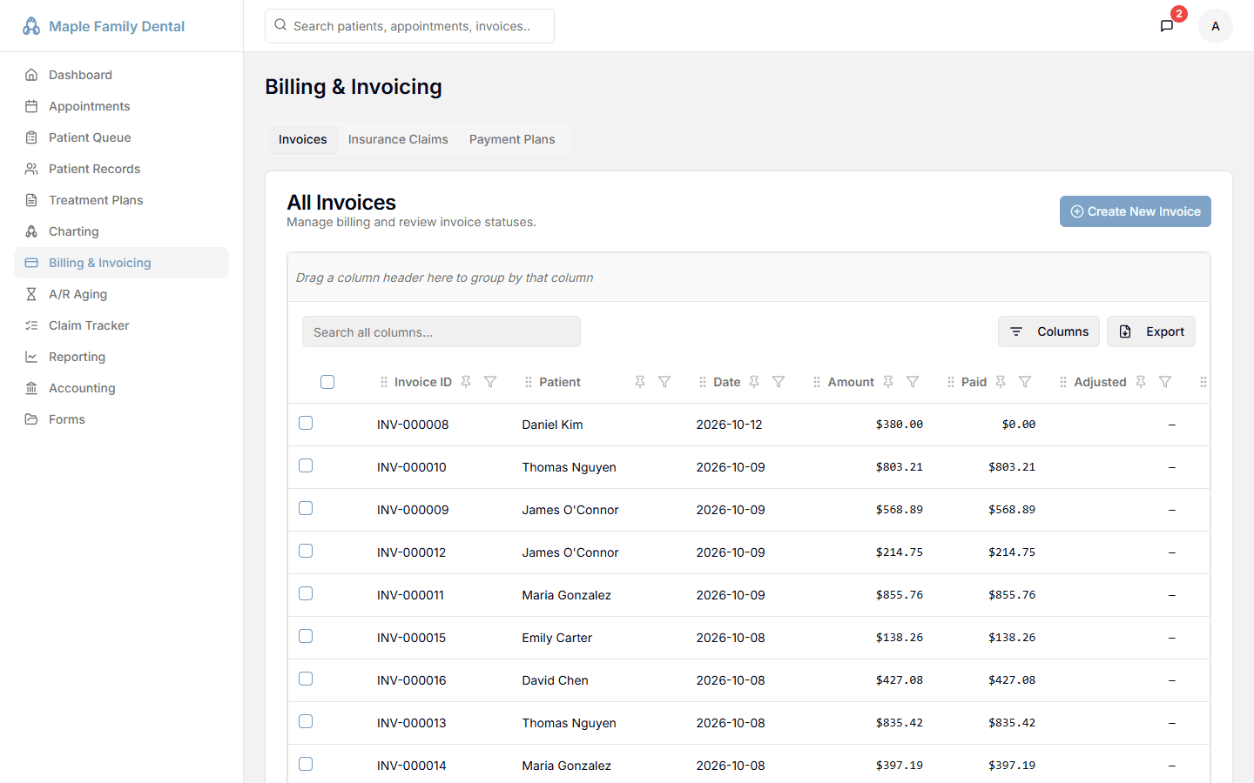Screen dimensions: 1254x783
Task: Select the checkbox for INV-000013
Action: pos(306,721)
